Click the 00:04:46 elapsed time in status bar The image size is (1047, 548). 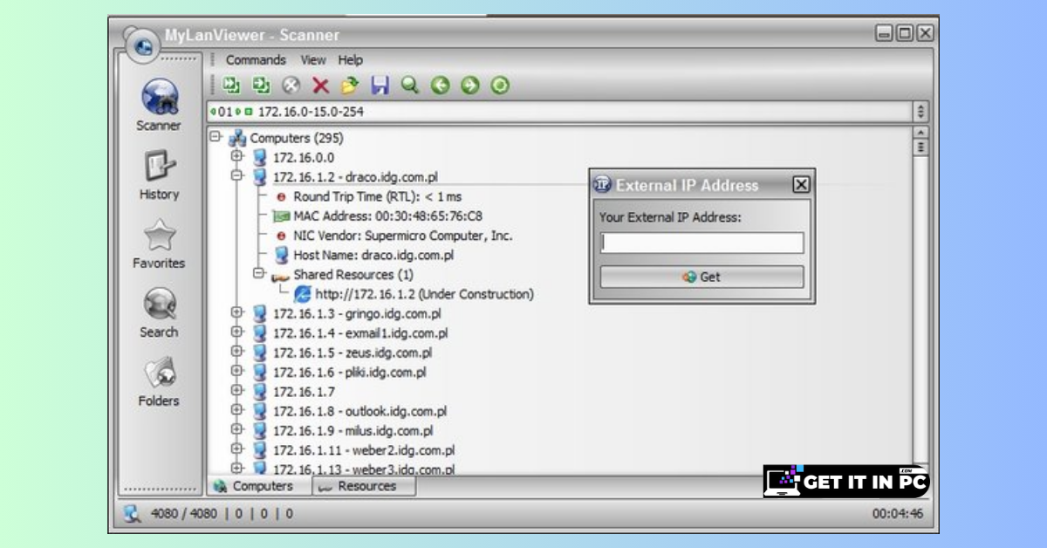[x=898, y=514]
